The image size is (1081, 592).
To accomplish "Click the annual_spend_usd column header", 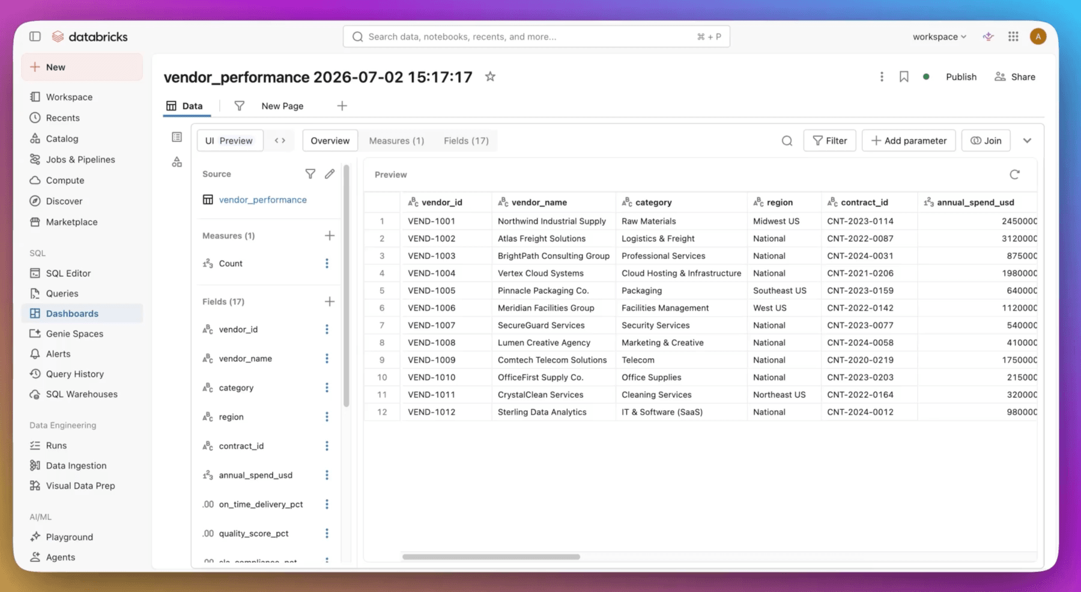I will [977, 203].
